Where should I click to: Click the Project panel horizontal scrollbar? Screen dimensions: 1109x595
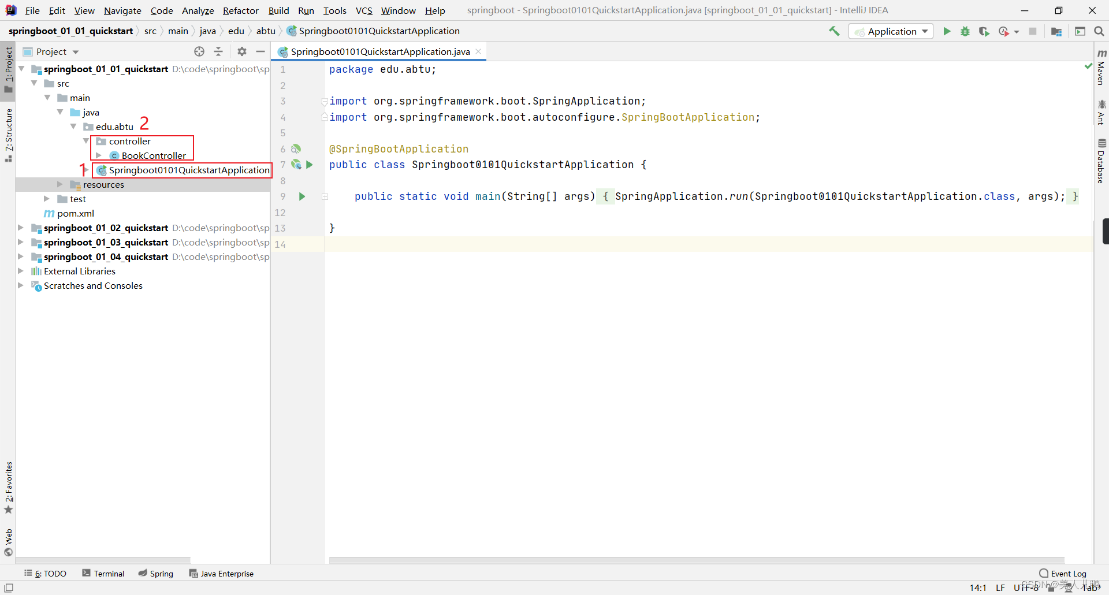click(x=103, y=560)
